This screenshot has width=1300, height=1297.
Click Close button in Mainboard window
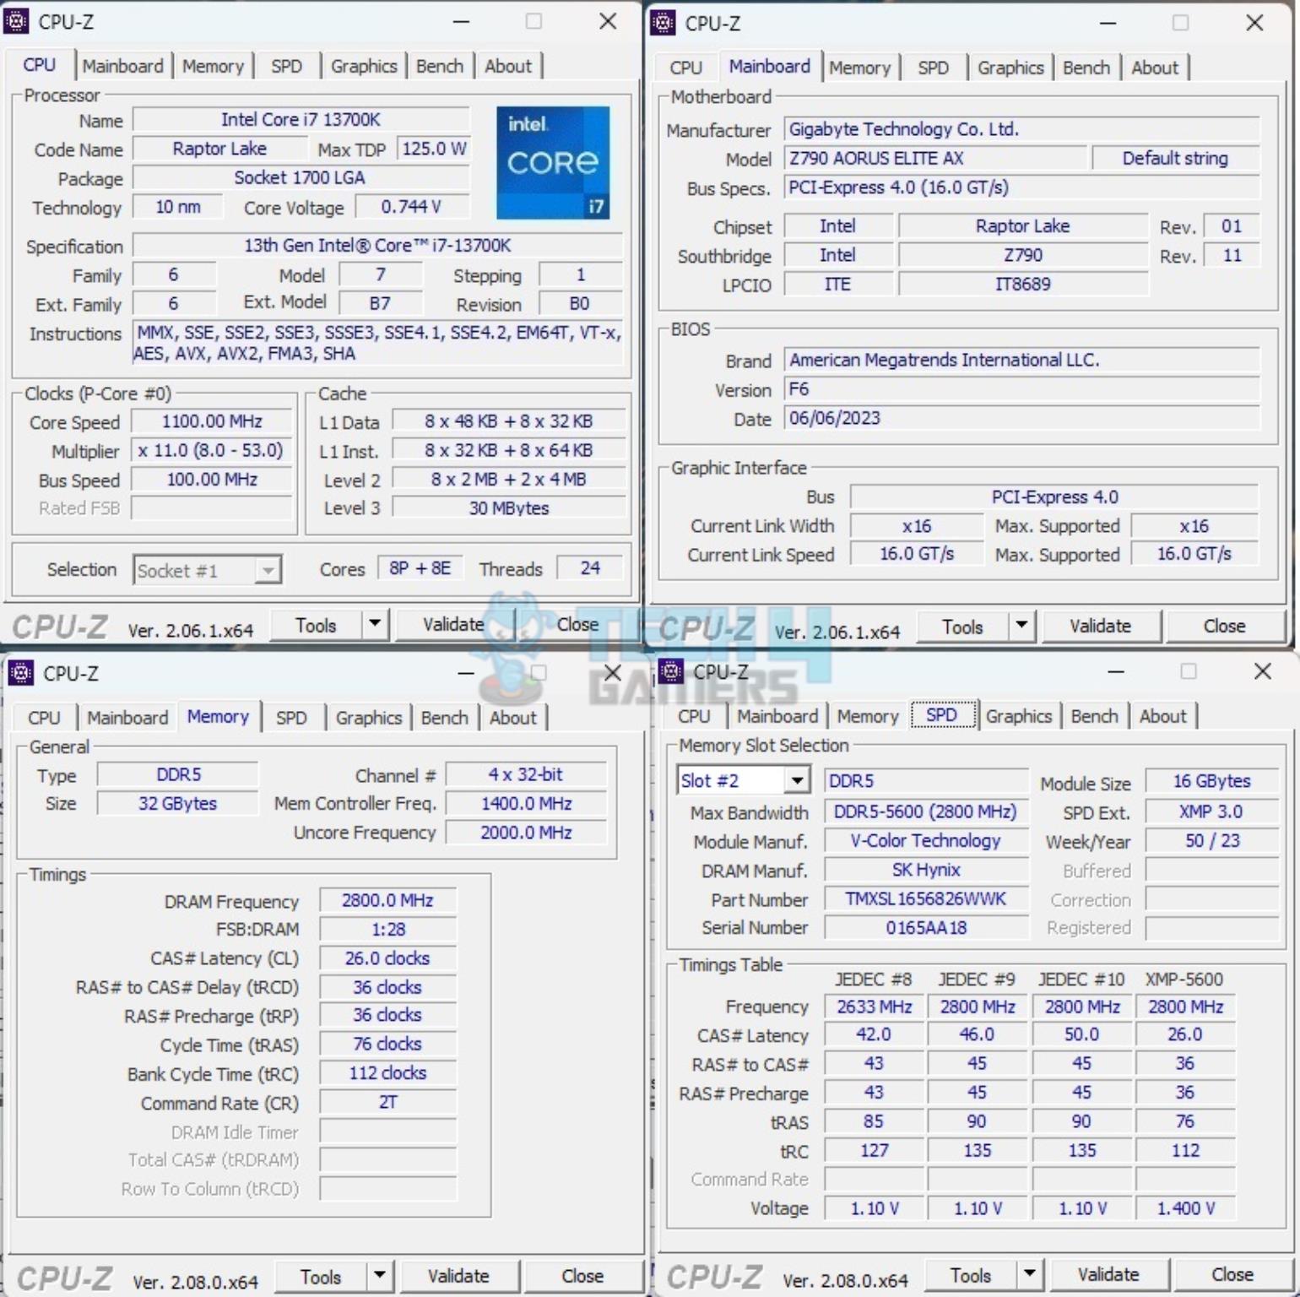pos(1224,626)
